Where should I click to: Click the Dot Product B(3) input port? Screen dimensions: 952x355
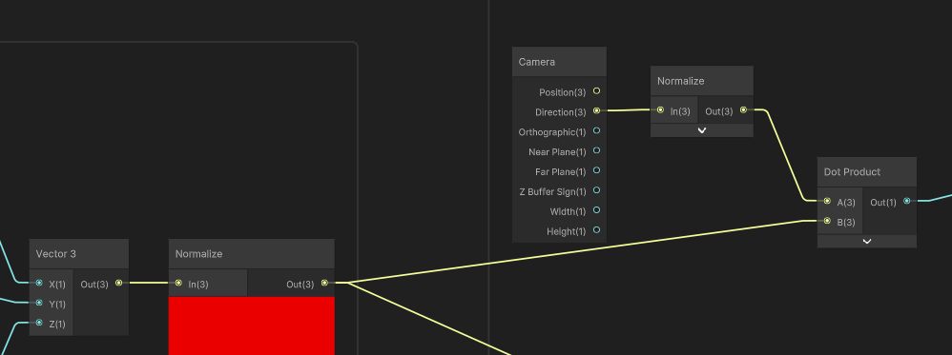(x=827, y=221)
